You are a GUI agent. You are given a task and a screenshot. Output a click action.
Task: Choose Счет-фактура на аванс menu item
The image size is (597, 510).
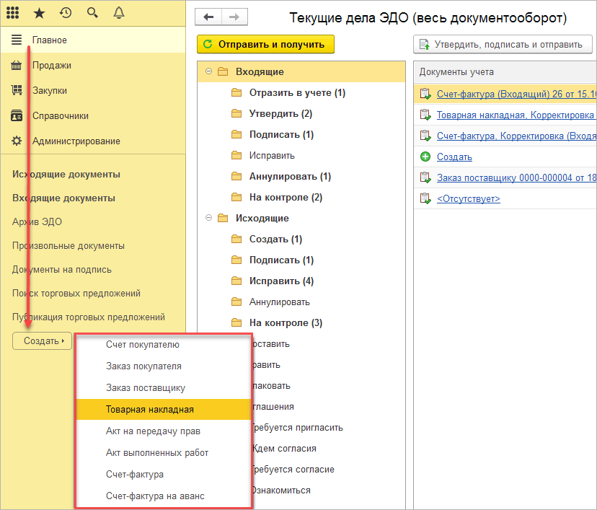[x=155, y=496]
